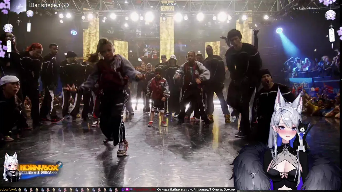
Task: Click the "Шаг вперед 3D" title text
Action: pos(49,5)
